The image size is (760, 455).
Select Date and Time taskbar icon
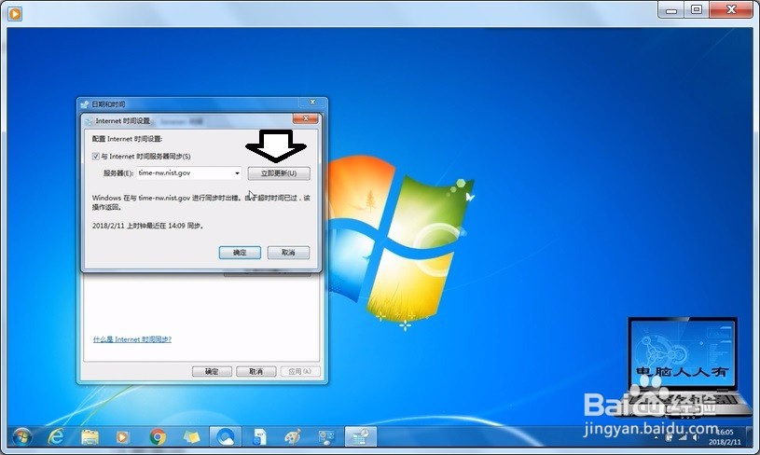coord(360,437)
